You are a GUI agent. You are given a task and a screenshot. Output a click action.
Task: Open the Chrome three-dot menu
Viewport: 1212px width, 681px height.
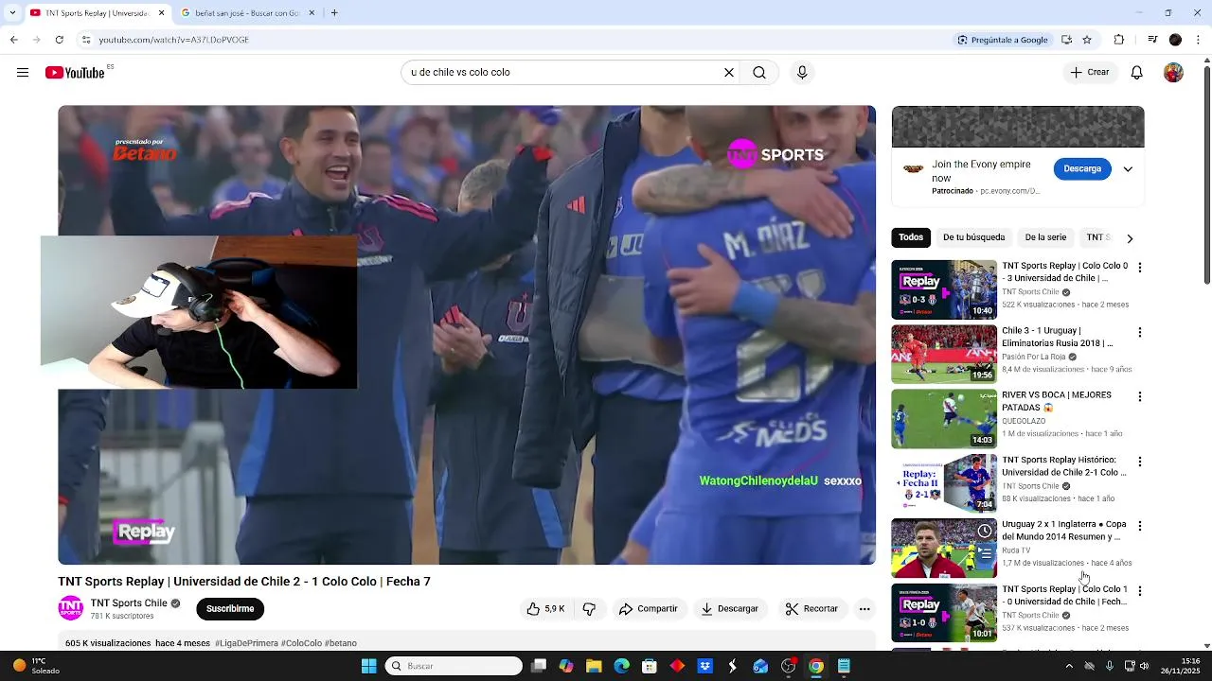tap(1199, 40)
